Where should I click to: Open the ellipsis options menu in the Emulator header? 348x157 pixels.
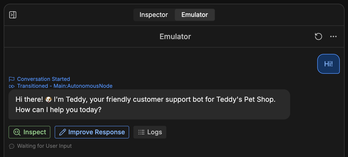click(x=333, y=36)
